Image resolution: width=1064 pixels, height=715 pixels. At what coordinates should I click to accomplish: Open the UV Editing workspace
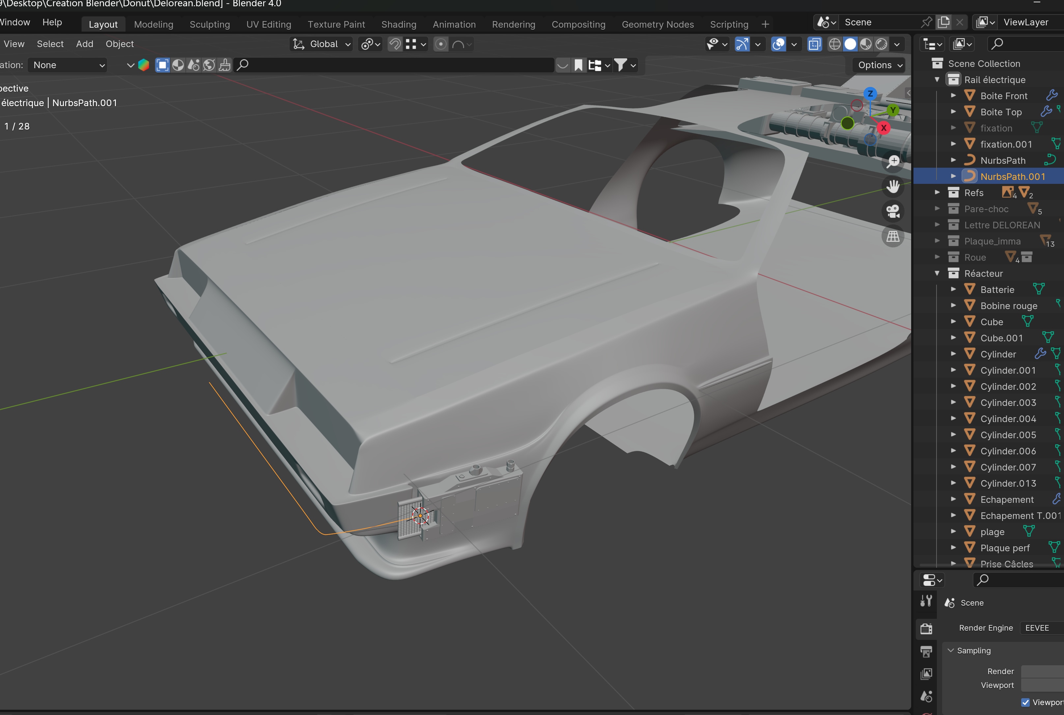268,25
